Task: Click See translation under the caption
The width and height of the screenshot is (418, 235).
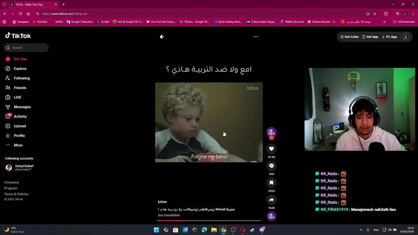Action: (169, 215)
